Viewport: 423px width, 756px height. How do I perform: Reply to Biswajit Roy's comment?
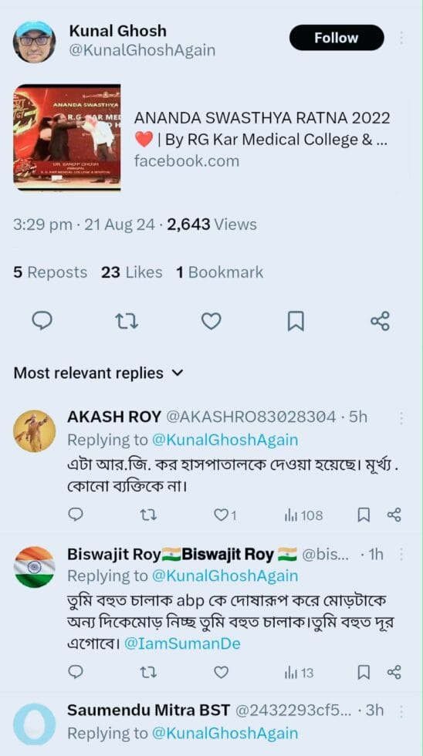(75, 672)
